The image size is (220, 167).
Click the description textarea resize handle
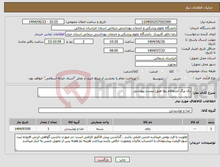pyautogui.click(x=39, y=96)
